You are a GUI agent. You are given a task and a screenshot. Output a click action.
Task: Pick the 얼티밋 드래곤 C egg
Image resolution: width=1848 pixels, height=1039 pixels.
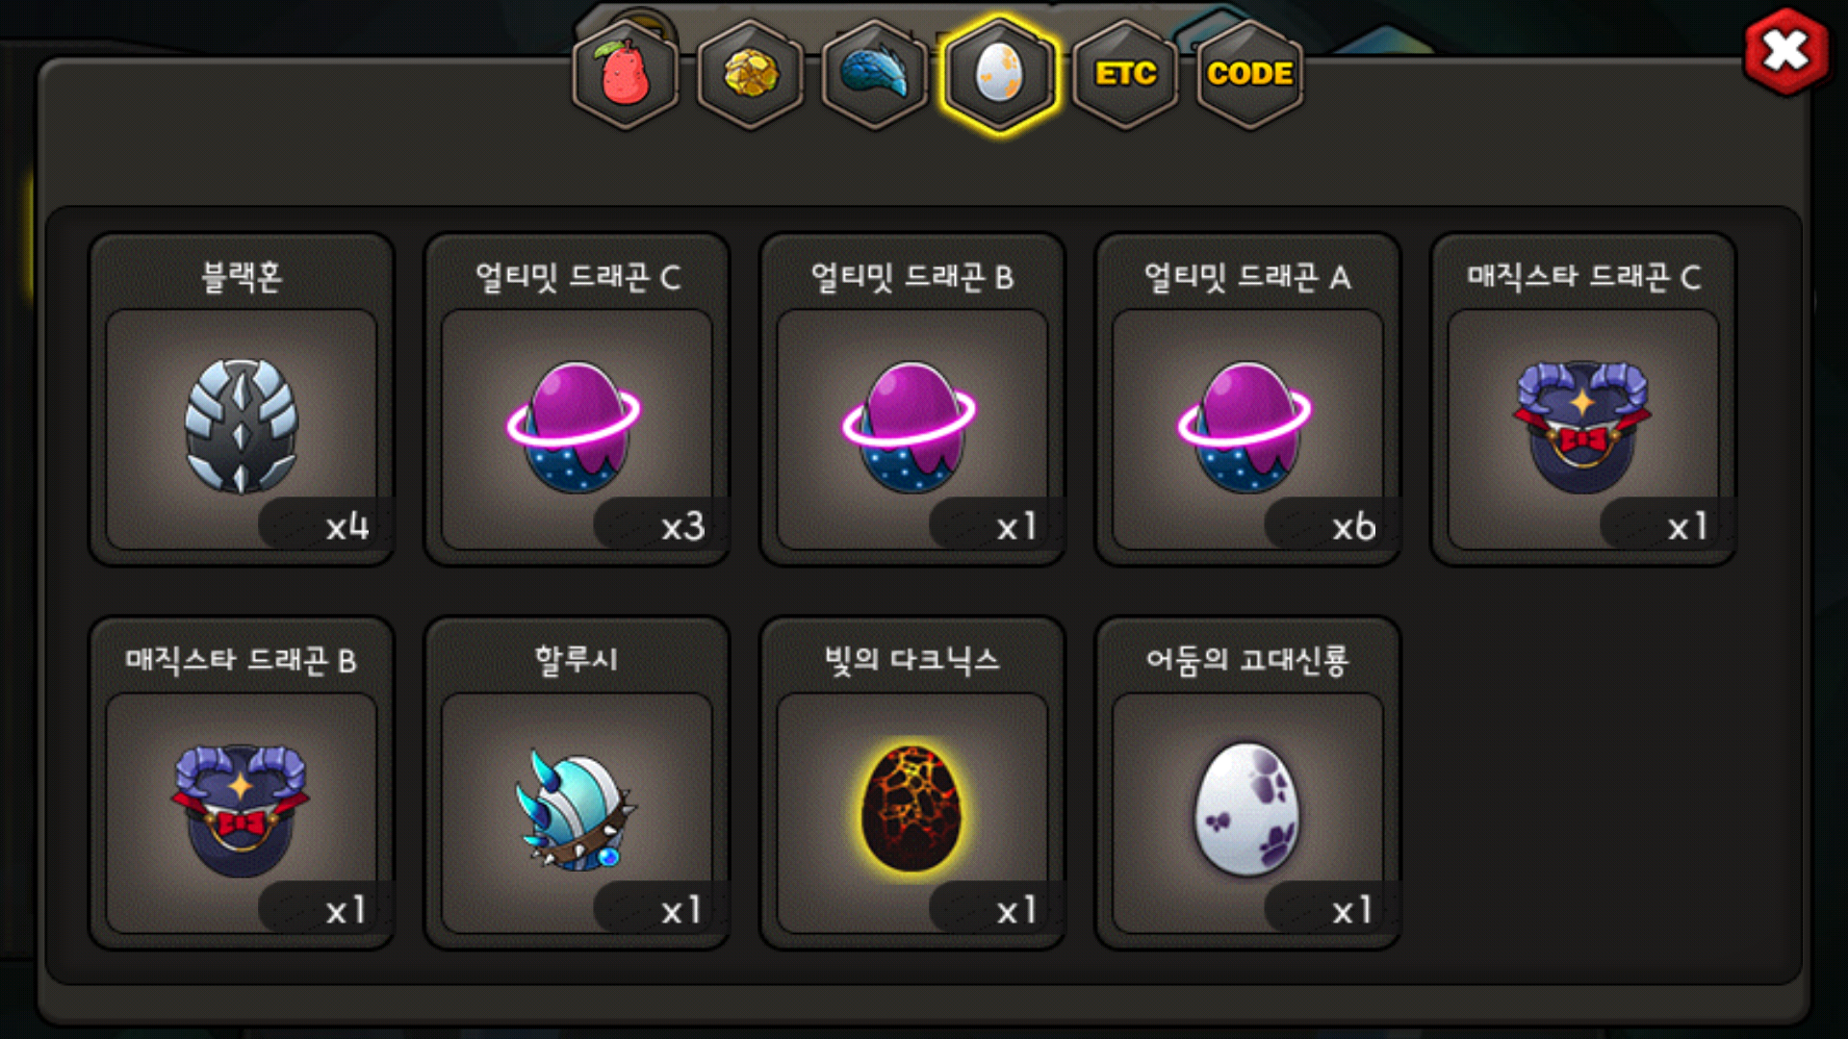pos(575,426)
